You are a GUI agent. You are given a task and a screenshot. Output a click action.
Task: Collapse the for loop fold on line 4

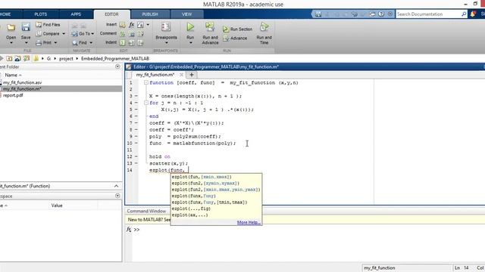click(x=146, y=103)
